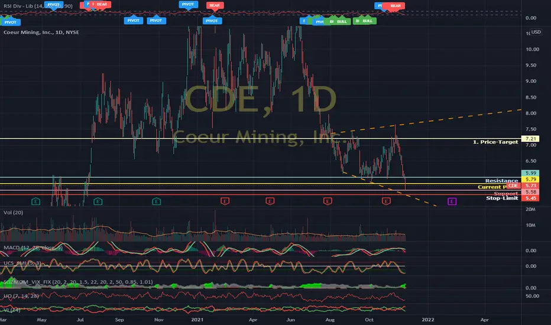Select the 'Nov' time axis label

tap(159, 320)
